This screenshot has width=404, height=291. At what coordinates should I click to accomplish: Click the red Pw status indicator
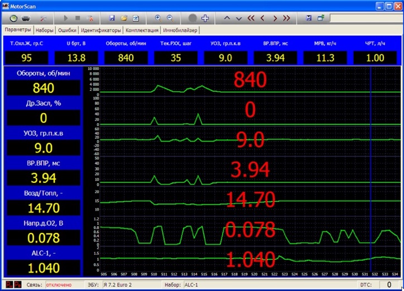(9, 285)
